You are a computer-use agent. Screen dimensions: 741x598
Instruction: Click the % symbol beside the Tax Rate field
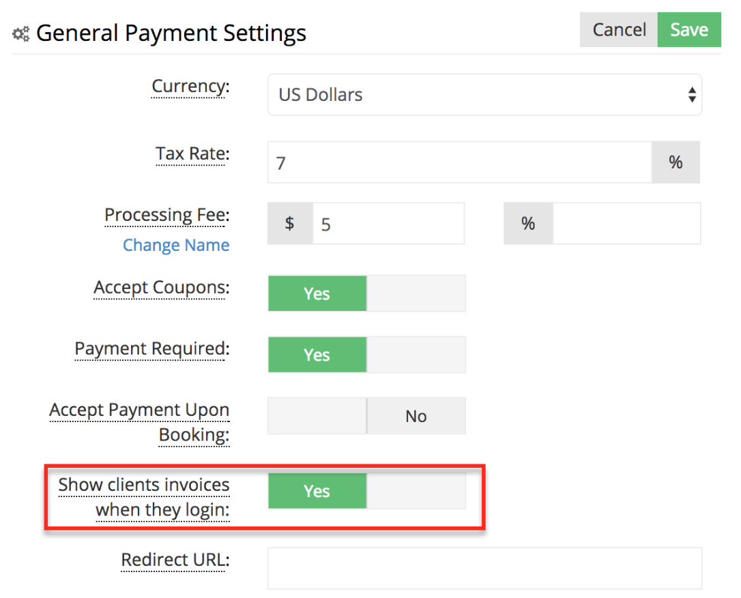[675, 162]
